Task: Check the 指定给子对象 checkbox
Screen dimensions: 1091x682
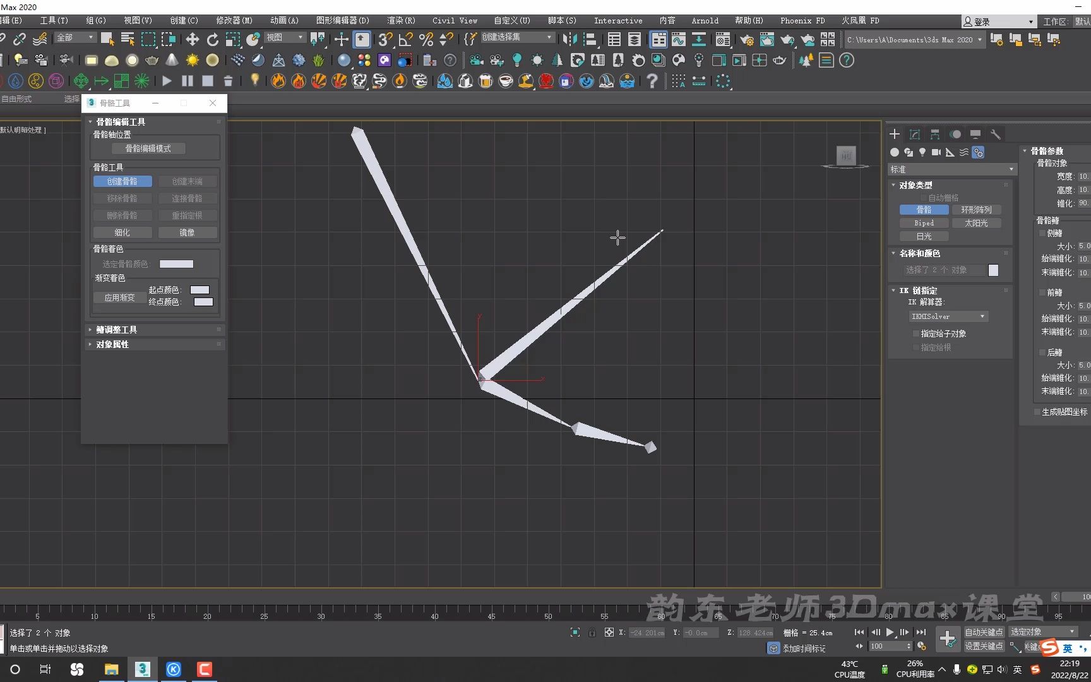Action: click(917, 333)
